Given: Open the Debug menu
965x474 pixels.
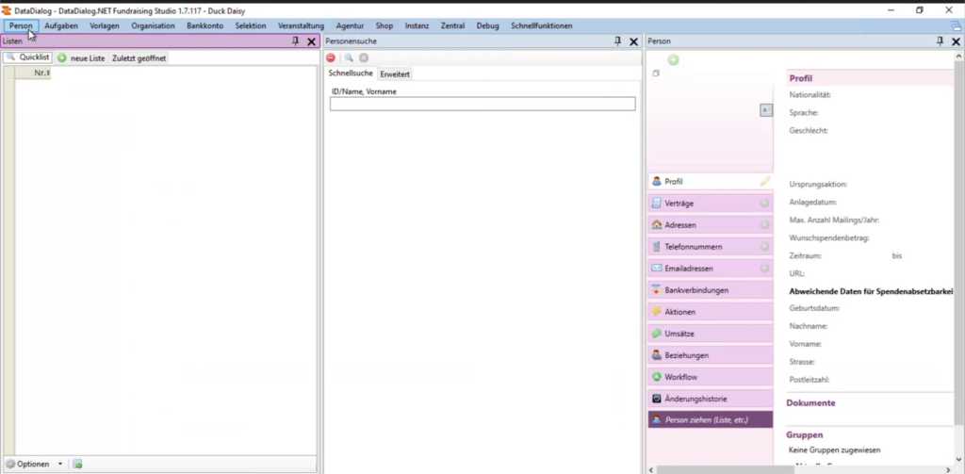Looking at the screenshot, I should pos(487,25).
